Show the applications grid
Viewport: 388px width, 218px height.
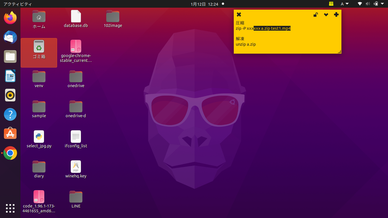[x=10, y=208]
